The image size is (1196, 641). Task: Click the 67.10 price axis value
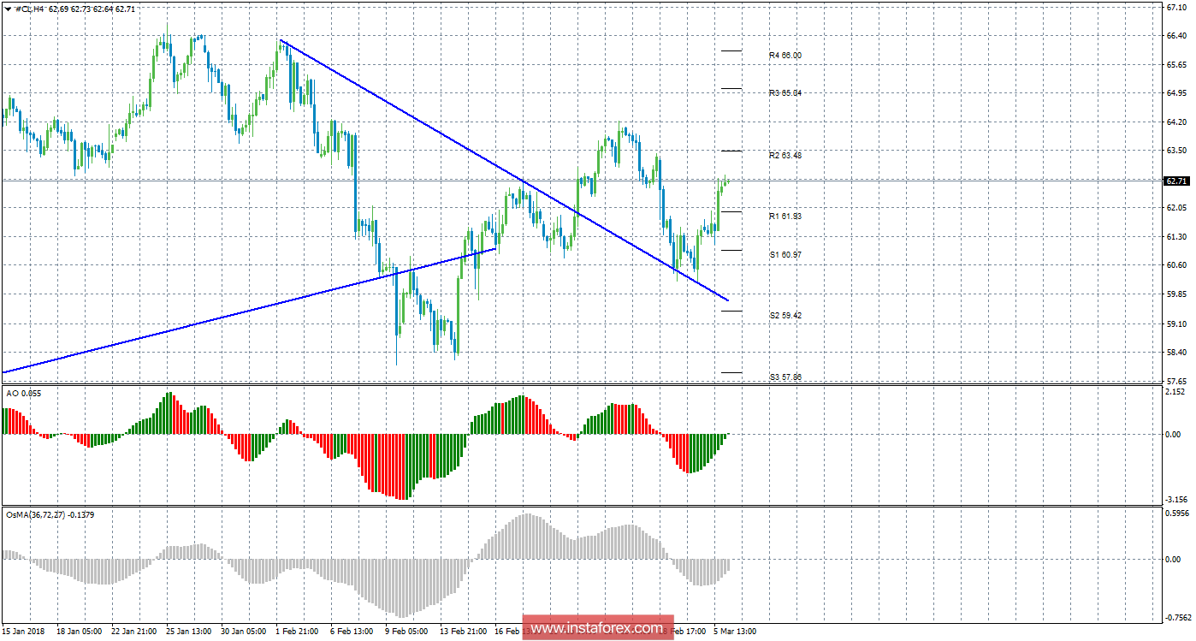click(1175, 7)
